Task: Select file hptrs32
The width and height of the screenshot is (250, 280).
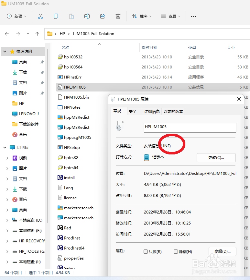Action: [x=71, y=157]
